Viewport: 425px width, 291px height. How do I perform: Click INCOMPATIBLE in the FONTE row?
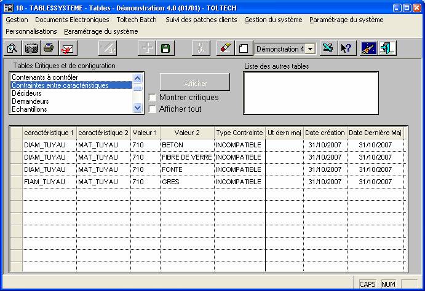click(239, 169)
